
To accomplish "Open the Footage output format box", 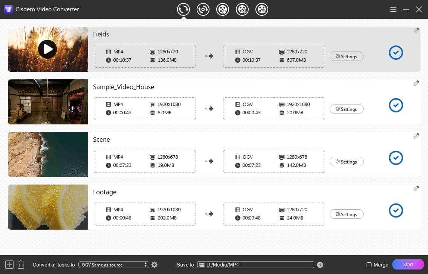I will [x=274, y=214].
